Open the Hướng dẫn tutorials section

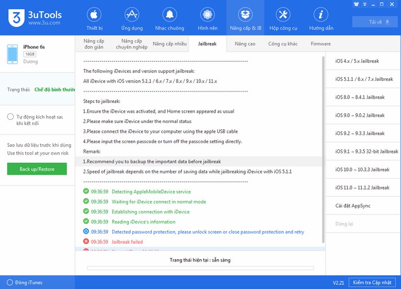(321, 19)
